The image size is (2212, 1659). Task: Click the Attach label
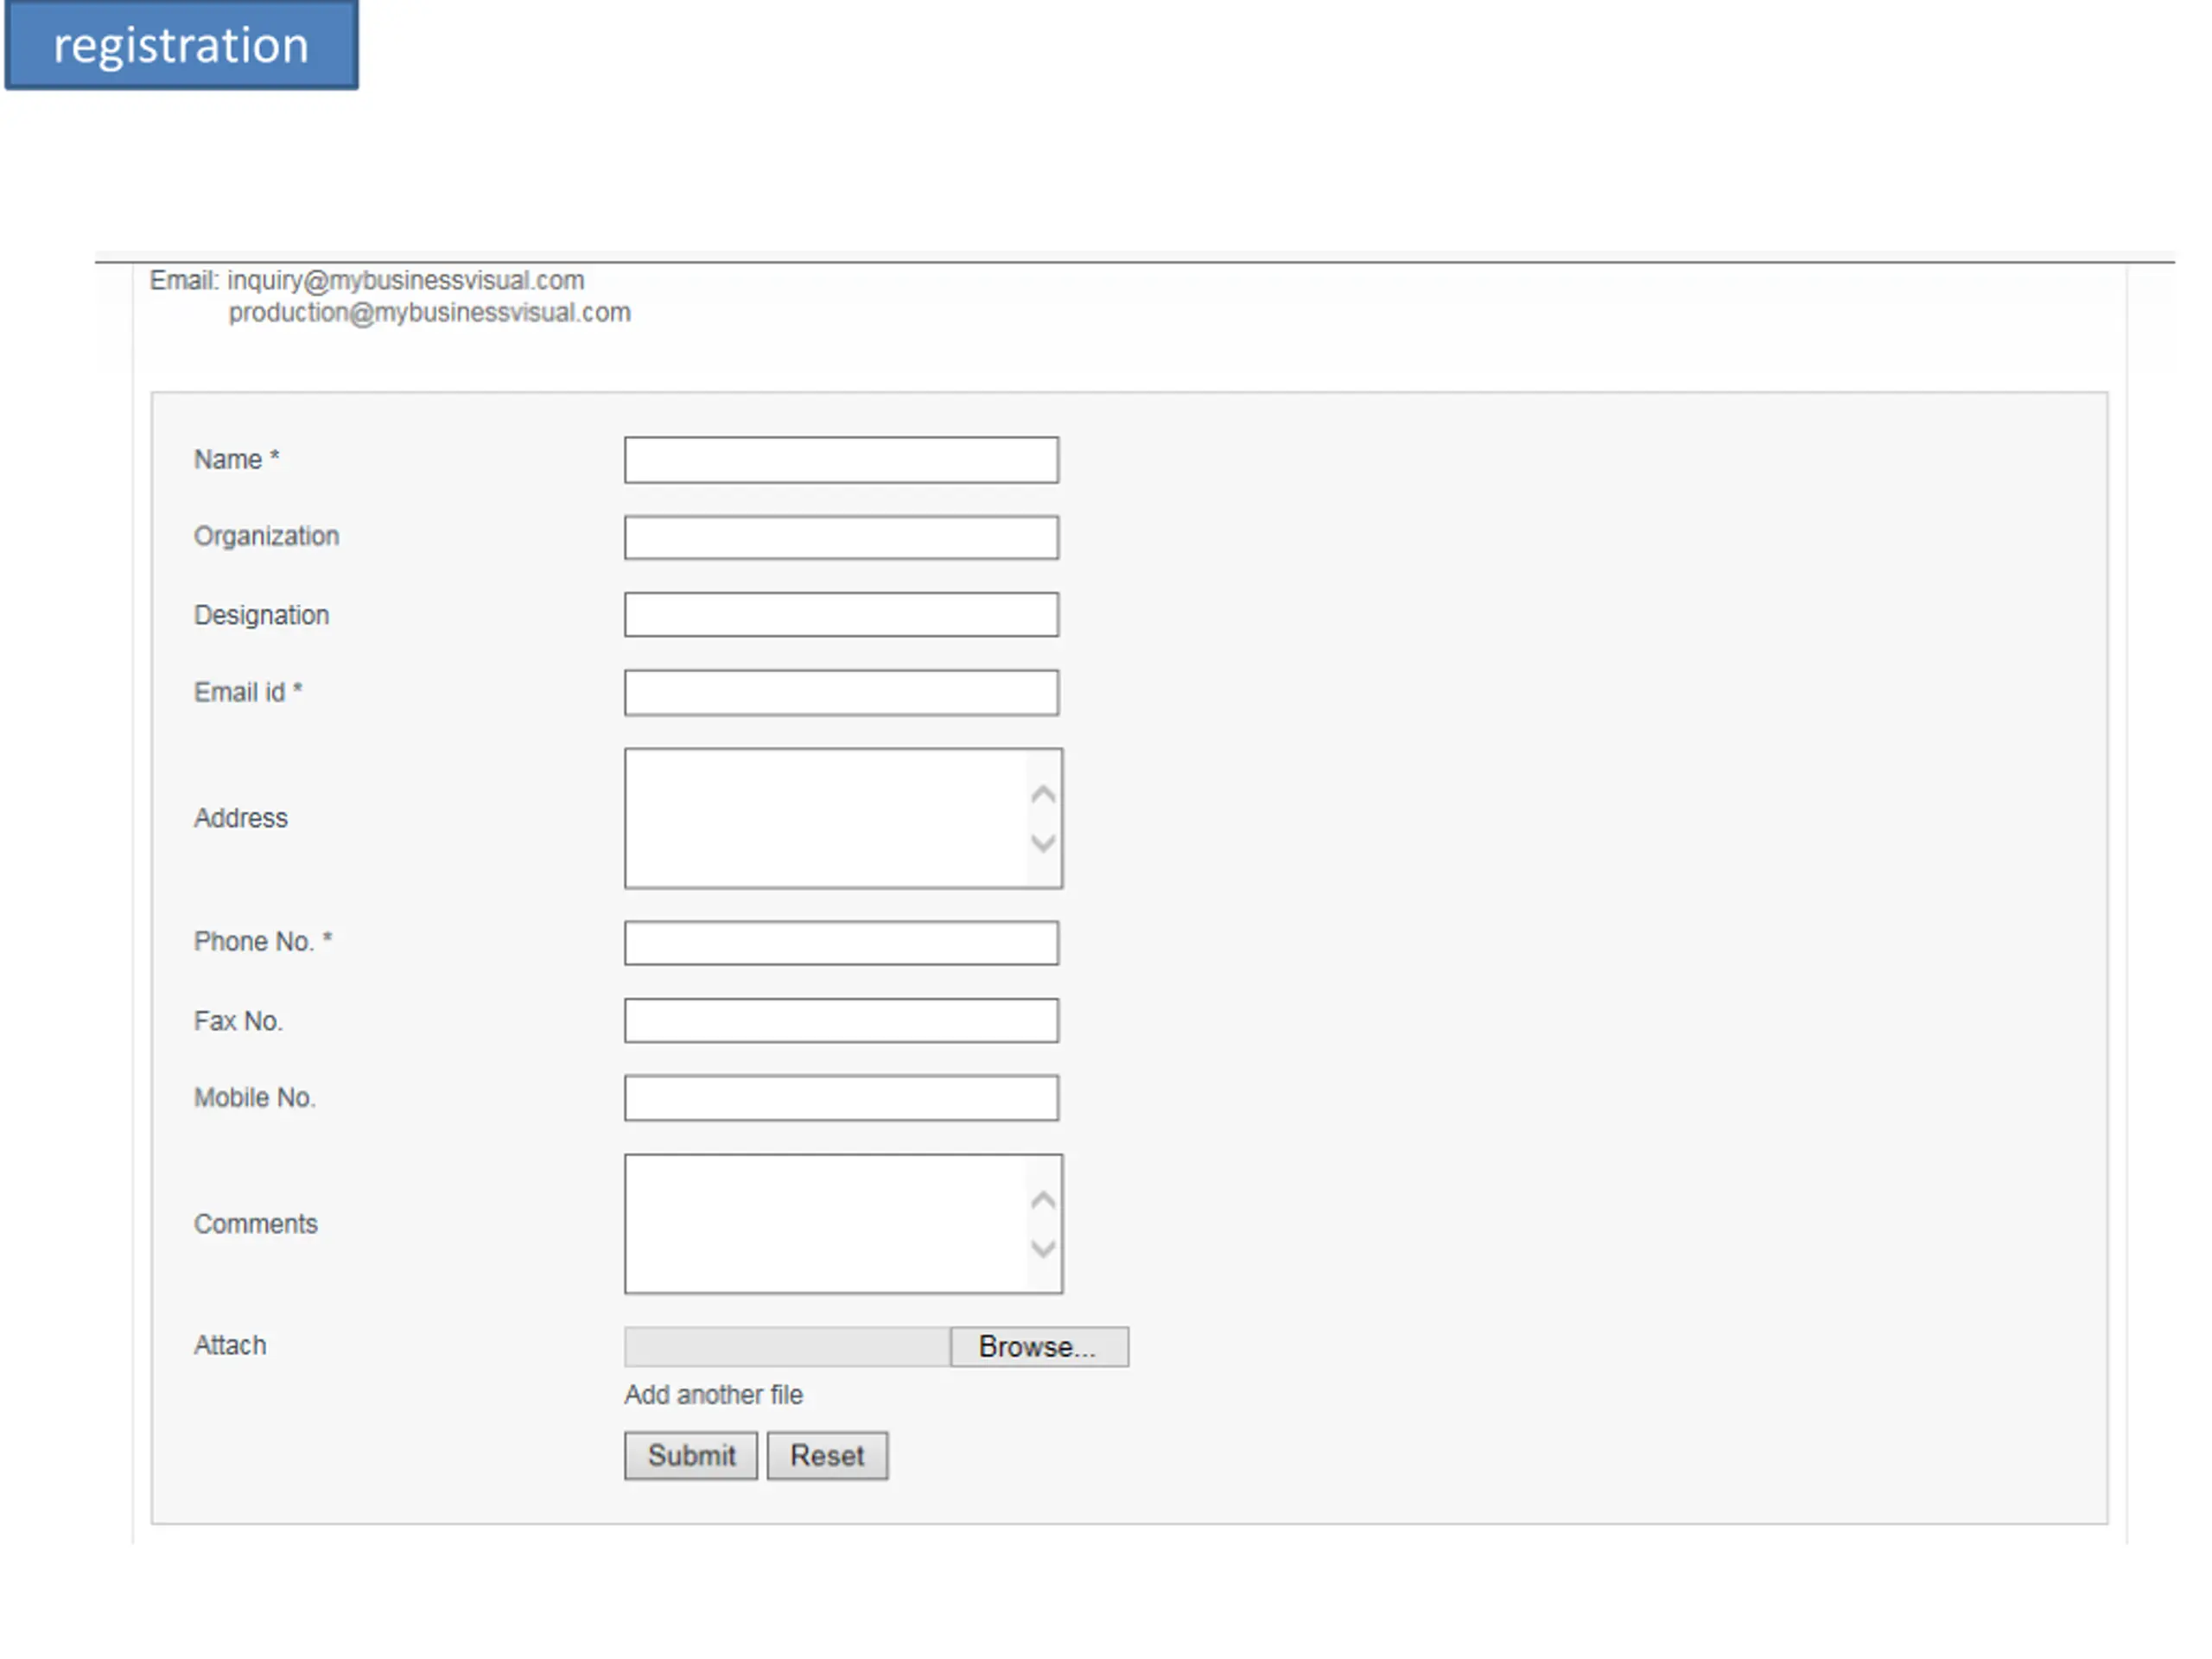click(x=231, y=1345)
